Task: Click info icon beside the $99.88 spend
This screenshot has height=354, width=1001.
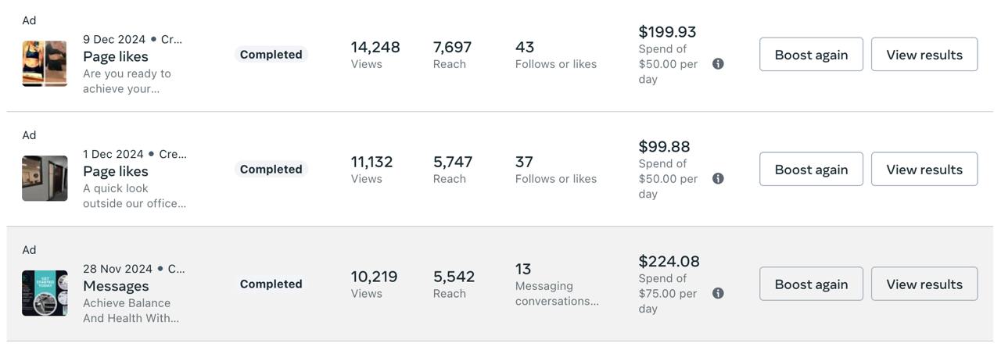Action: pyautogui.click(x=718, y=179)
